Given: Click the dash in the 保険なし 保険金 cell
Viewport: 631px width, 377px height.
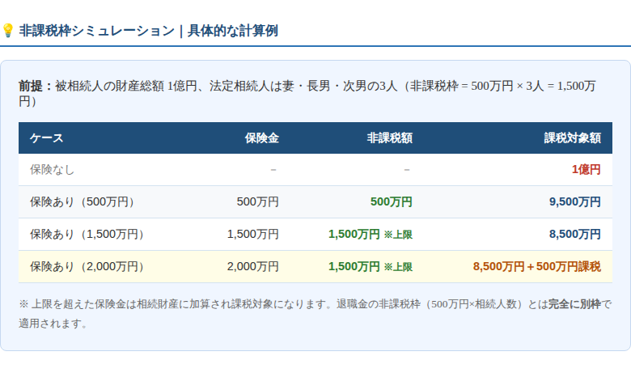Looking at the screenshot, I should (273, 170).
